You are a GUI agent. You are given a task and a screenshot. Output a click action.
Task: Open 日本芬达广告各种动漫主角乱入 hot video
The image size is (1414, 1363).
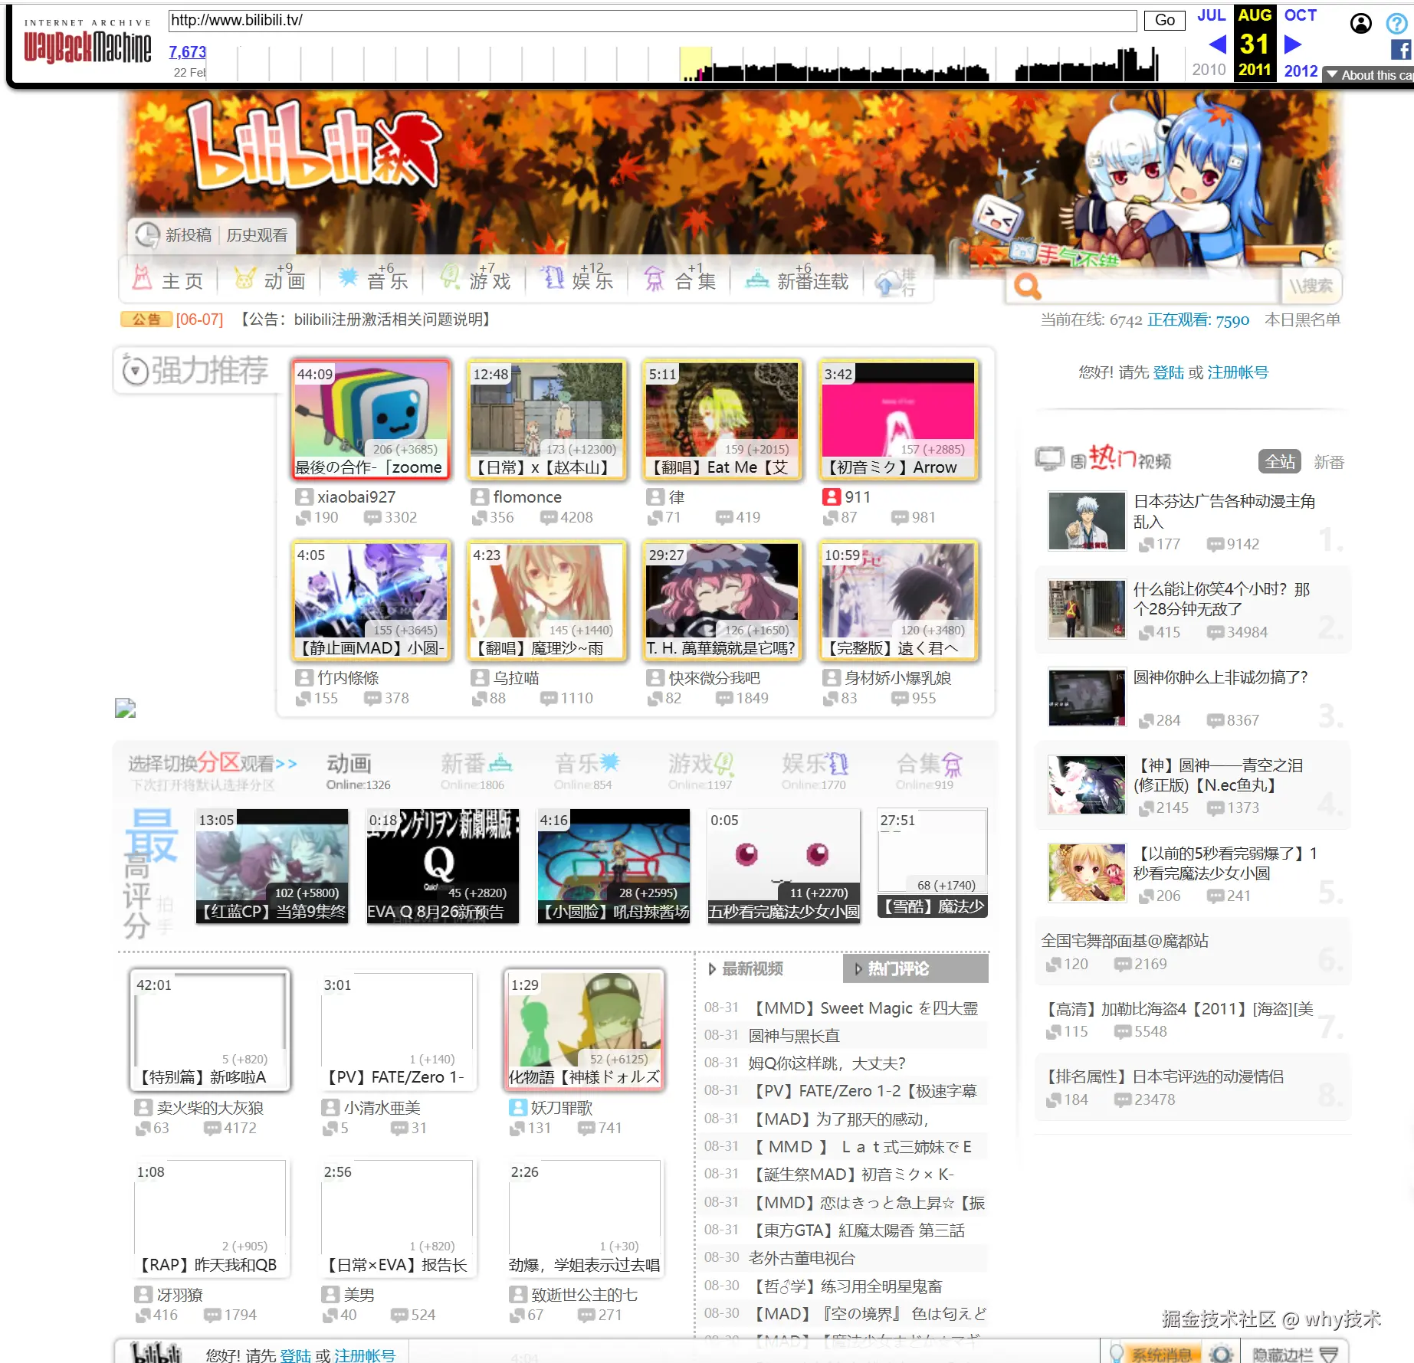(1224, 511)
